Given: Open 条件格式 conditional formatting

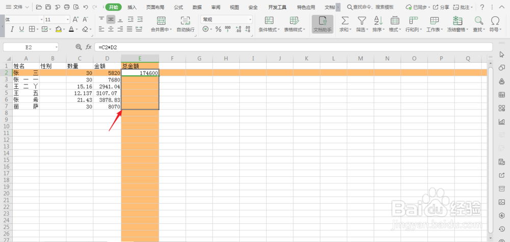Looking at the screenshot, I should 269,24.
